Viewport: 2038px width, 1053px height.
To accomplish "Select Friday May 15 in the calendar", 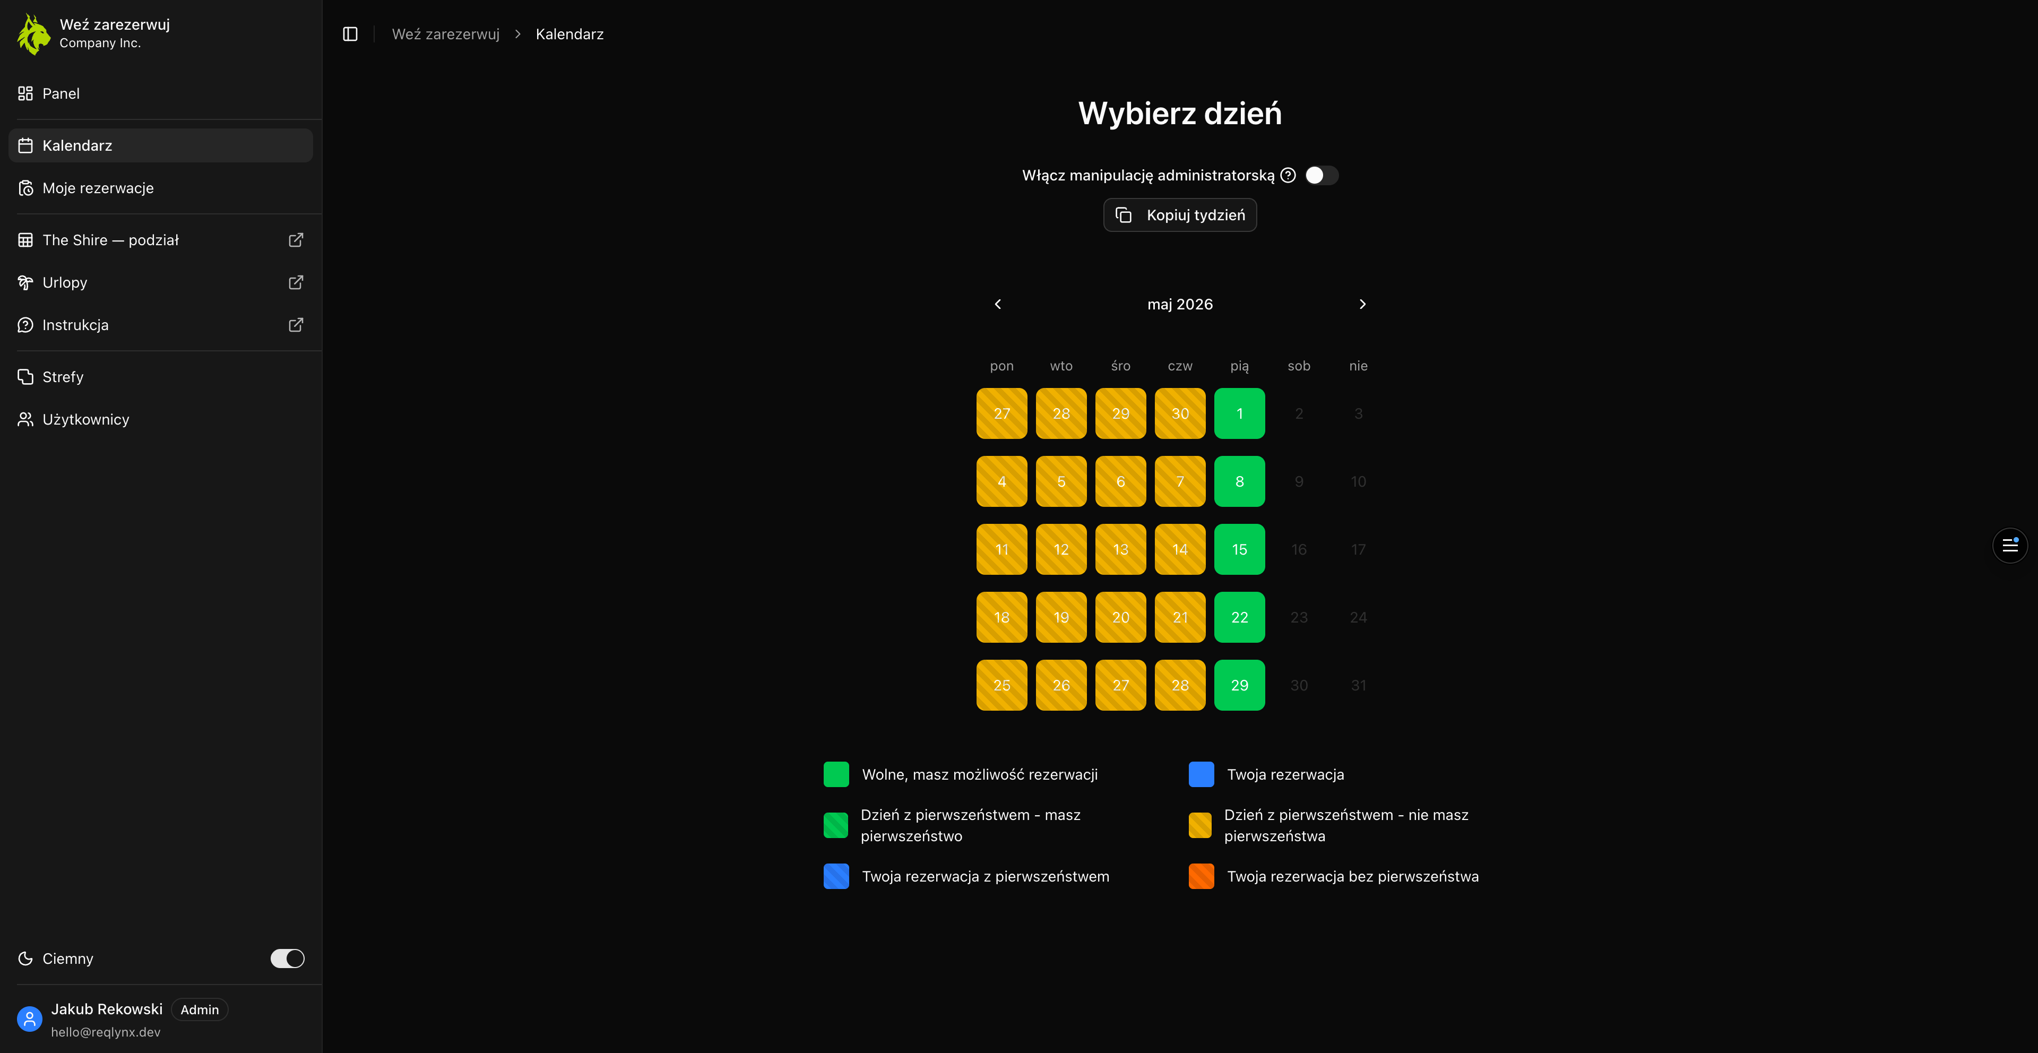I will pos(1239,549).
